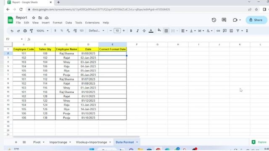Increase decimal places icon
Image resolution: width=269 pixels, height=151 pixels.
pos(75,31)
